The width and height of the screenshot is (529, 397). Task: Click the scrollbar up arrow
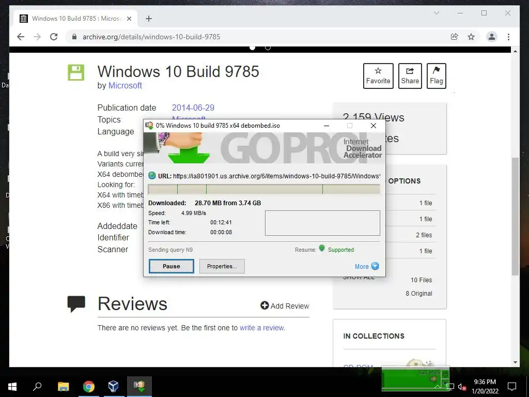tap(515, 51)
